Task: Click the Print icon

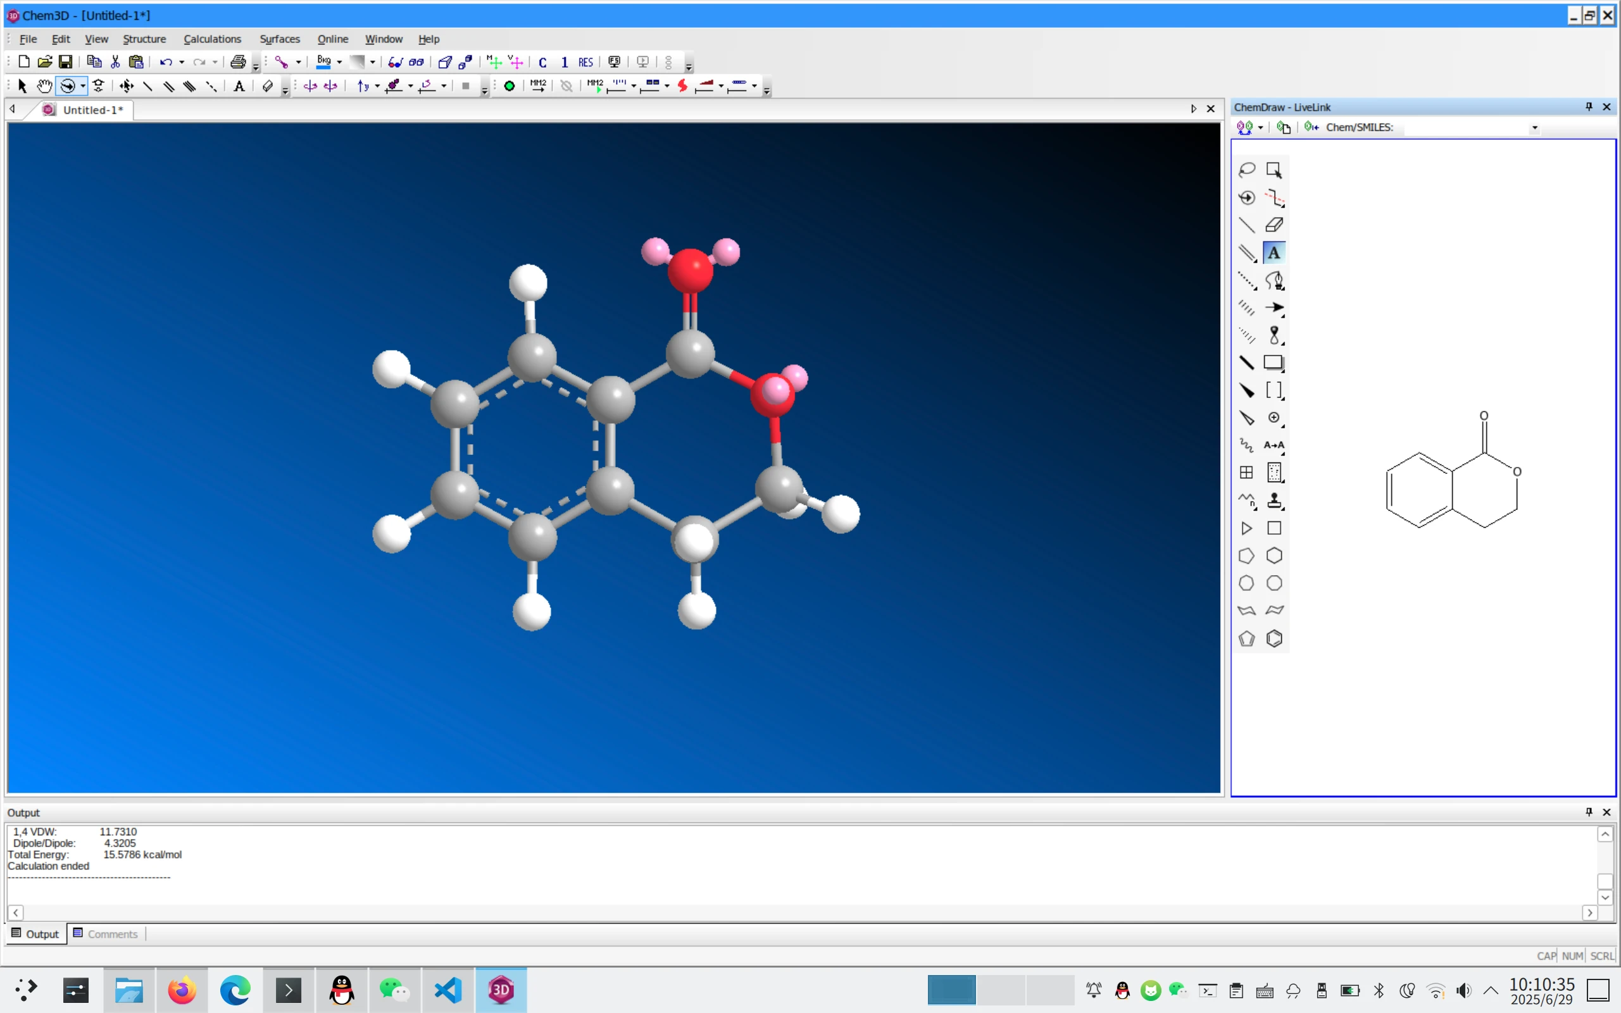Action: pos(238,61)
